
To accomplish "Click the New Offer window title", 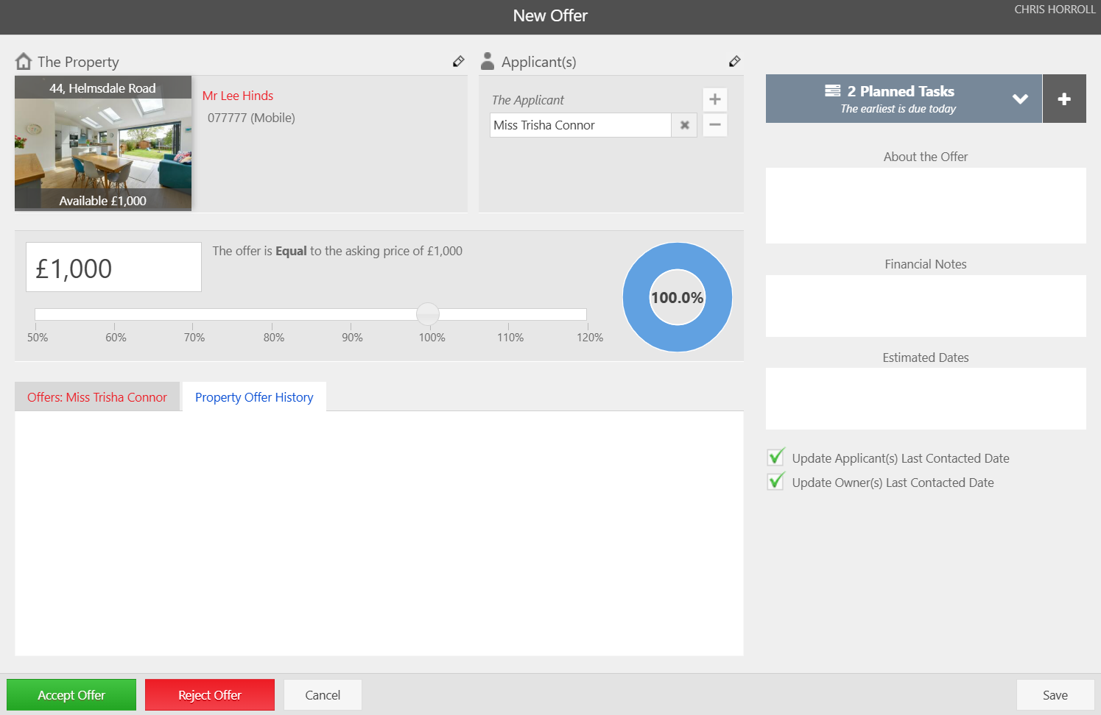I will tap(550, 15).
